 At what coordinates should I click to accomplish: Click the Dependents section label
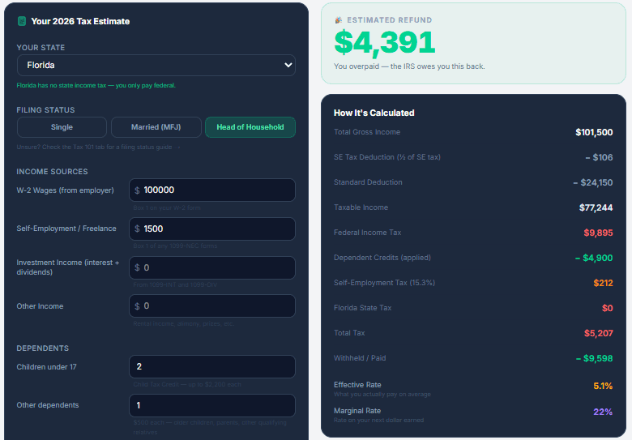pyautogui.click(x=43, y=348)
